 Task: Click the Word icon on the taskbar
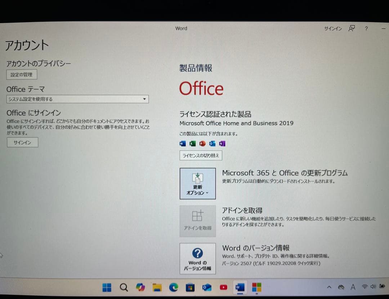tap(240, 287)
